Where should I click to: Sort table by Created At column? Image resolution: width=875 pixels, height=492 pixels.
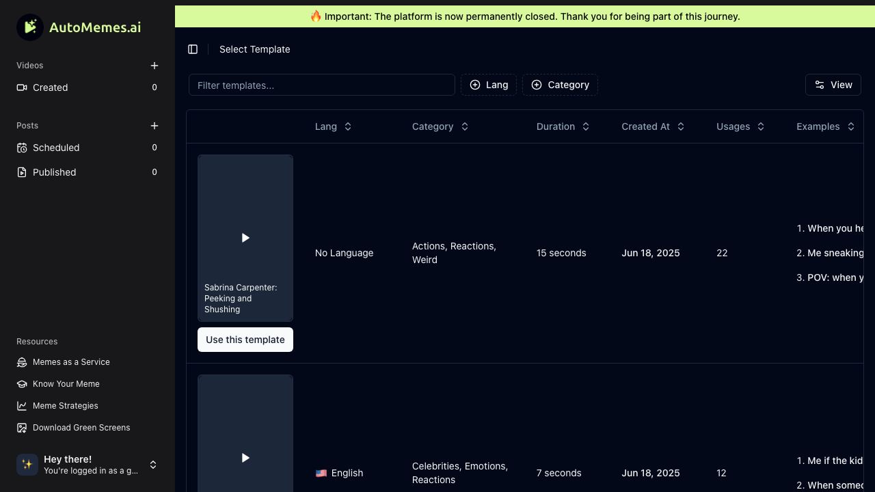pyautogui.click(x=654, y=126)
